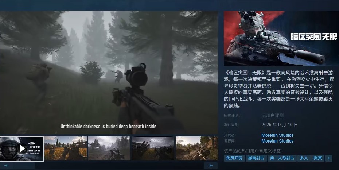This screenshot has height=170, width=339.
Task: Open the 第一人称射击 tag
Action: tap(282, 158)
